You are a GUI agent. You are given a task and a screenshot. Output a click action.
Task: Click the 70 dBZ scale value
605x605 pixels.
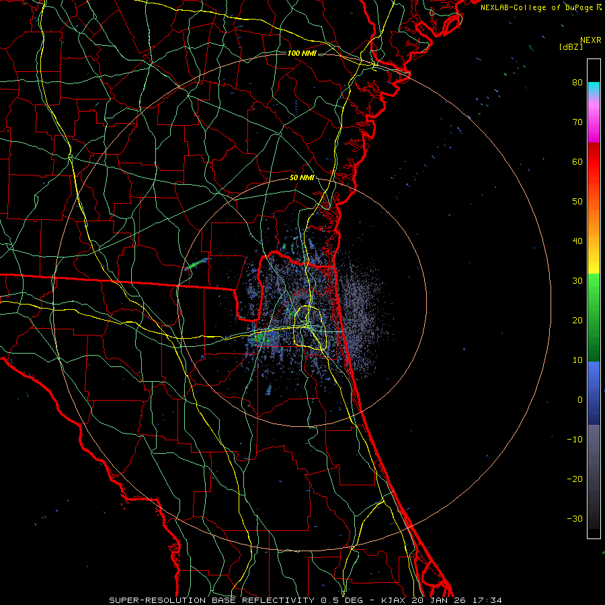coord(577,122)
